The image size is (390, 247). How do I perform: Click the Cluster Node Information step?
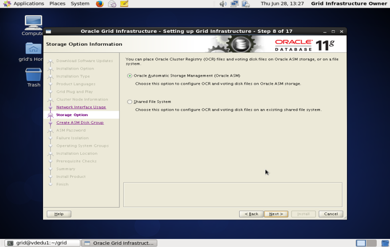click(x=83, y=99)
